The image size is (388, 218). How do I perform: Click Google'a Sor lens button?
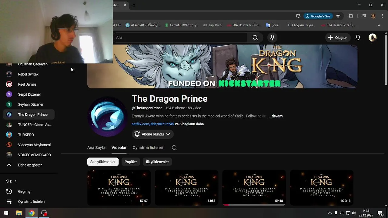[318, 16]
